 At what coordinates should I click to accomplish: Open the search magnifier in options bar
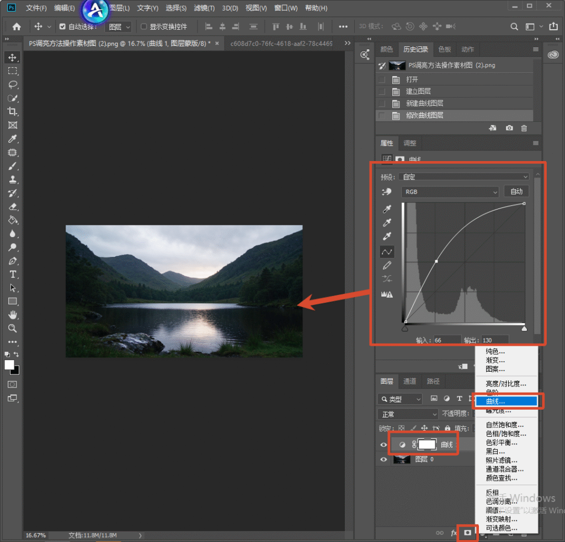(x=514, y=26)
